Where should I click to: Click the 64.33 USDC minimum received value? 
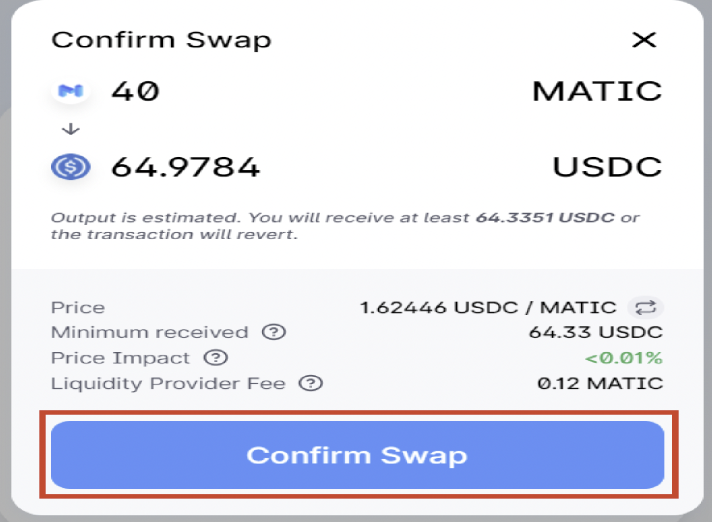point(596,332)
